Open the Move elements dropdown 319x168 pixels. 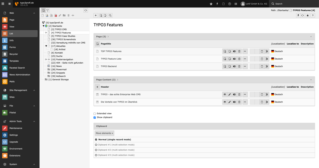(x=104, y=133)
